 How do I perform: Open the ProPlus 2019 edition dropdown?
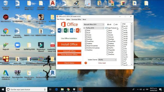point(95,28)
